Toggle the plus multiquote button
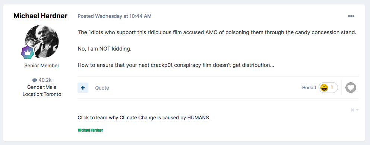 coord(83,88)
